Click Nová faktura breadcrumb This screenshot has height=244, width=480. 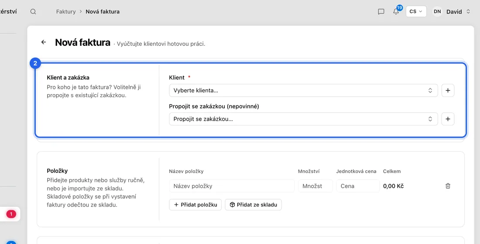pyautogui.click(x=103, y=12)
